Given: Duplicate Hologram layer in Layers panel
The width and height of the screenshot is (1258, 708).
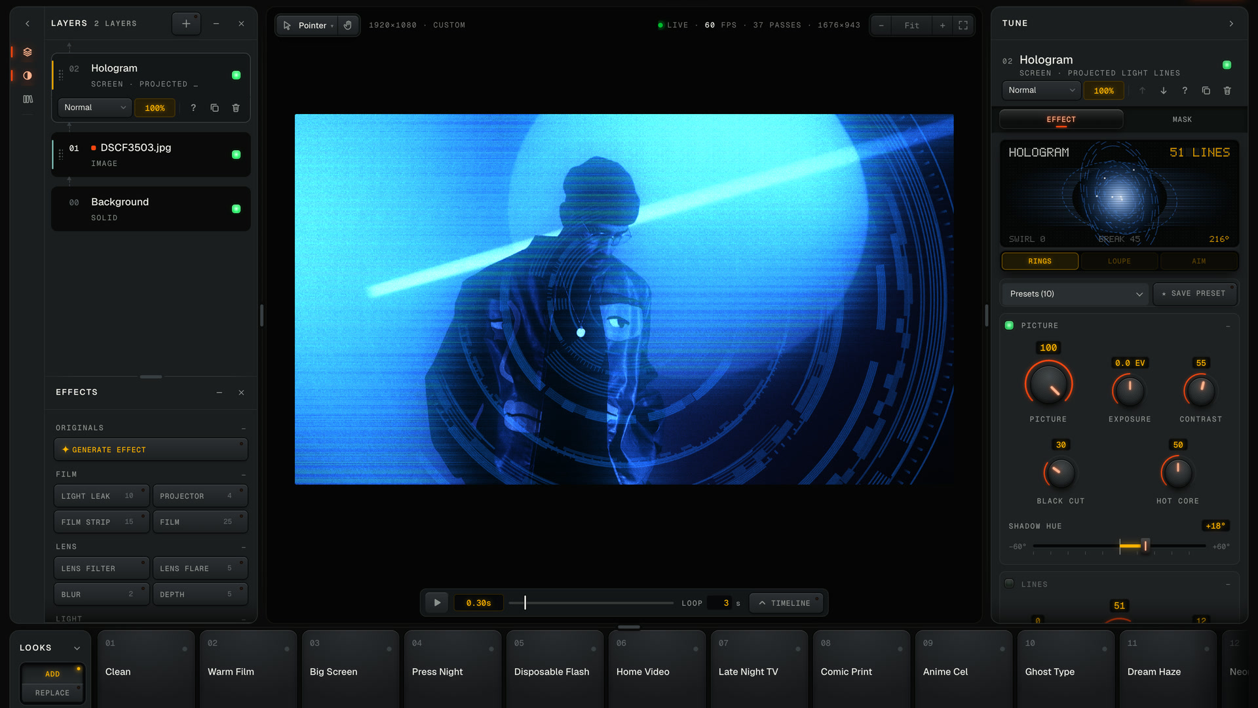Looking at the screenshot, I should point(214,108).
